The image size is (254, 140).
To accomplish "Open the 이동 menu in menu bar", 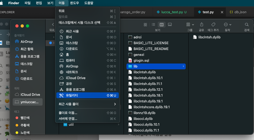I will tap(62, 3).
